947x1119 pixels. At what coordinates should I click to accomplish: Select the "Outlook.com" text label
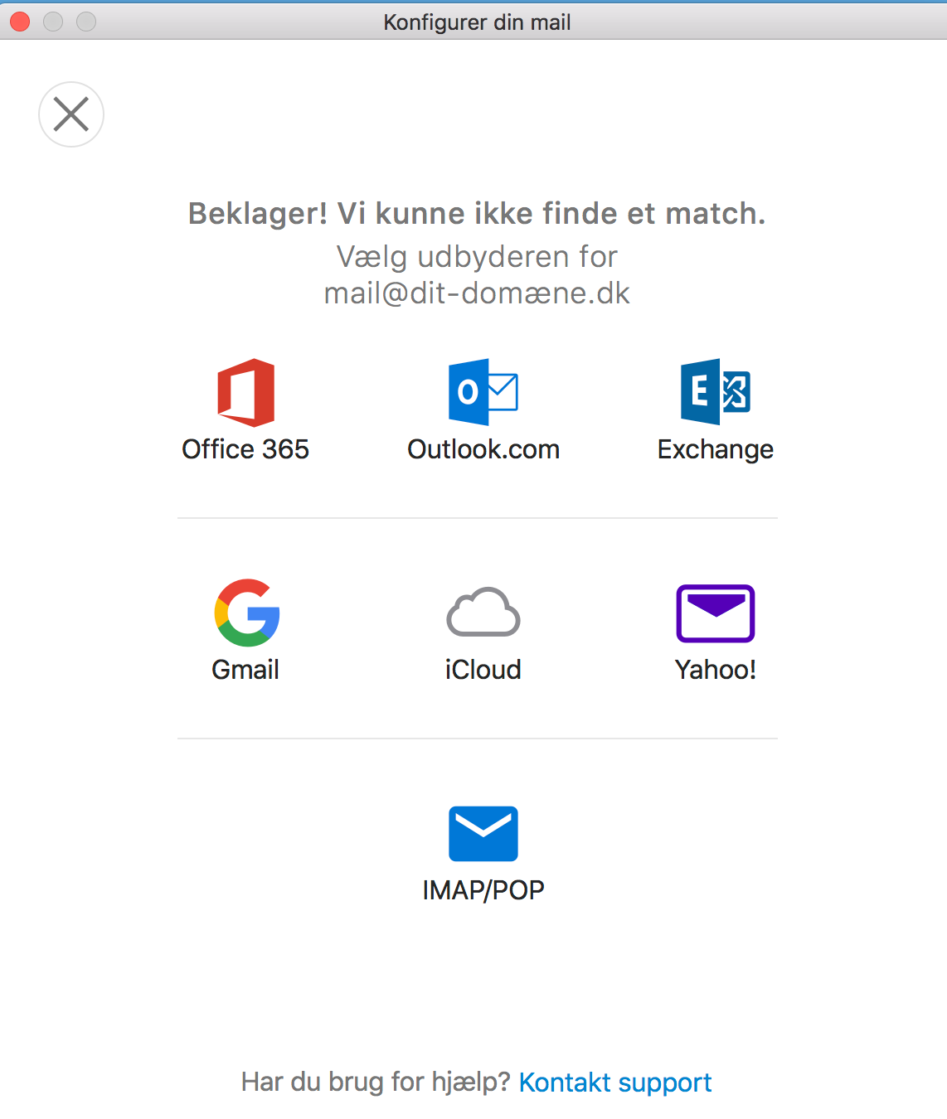[483, 449]
